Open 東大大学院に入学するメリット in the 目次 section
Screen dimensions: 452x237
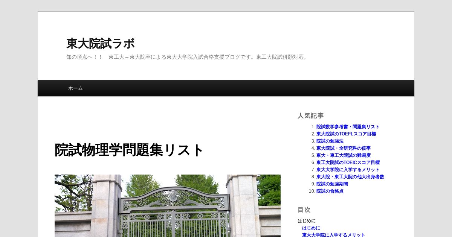coord(334,235)
